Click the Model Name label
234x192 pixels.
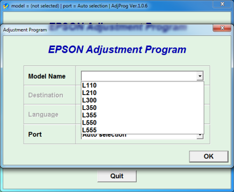click(47, 76)
